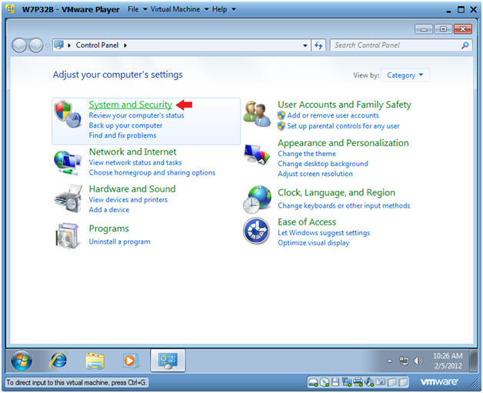The width and height of the screenshot is (483, 393).
Task: Click the refresh button beside the address bar
Action: click(318, 45)
